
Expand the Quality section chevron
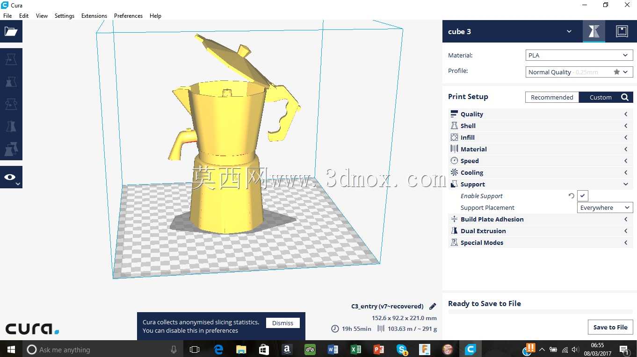pos(626,114)
